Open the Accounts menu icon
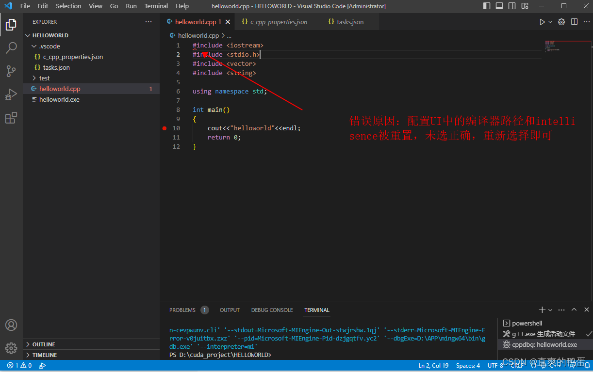The height and width of the screenshot is (372, 593). point(11,325)
